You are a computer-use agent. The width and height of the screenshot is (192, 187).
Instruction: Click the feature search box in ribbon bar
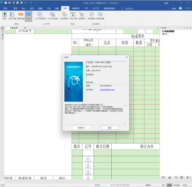click(x=129, y=8)
